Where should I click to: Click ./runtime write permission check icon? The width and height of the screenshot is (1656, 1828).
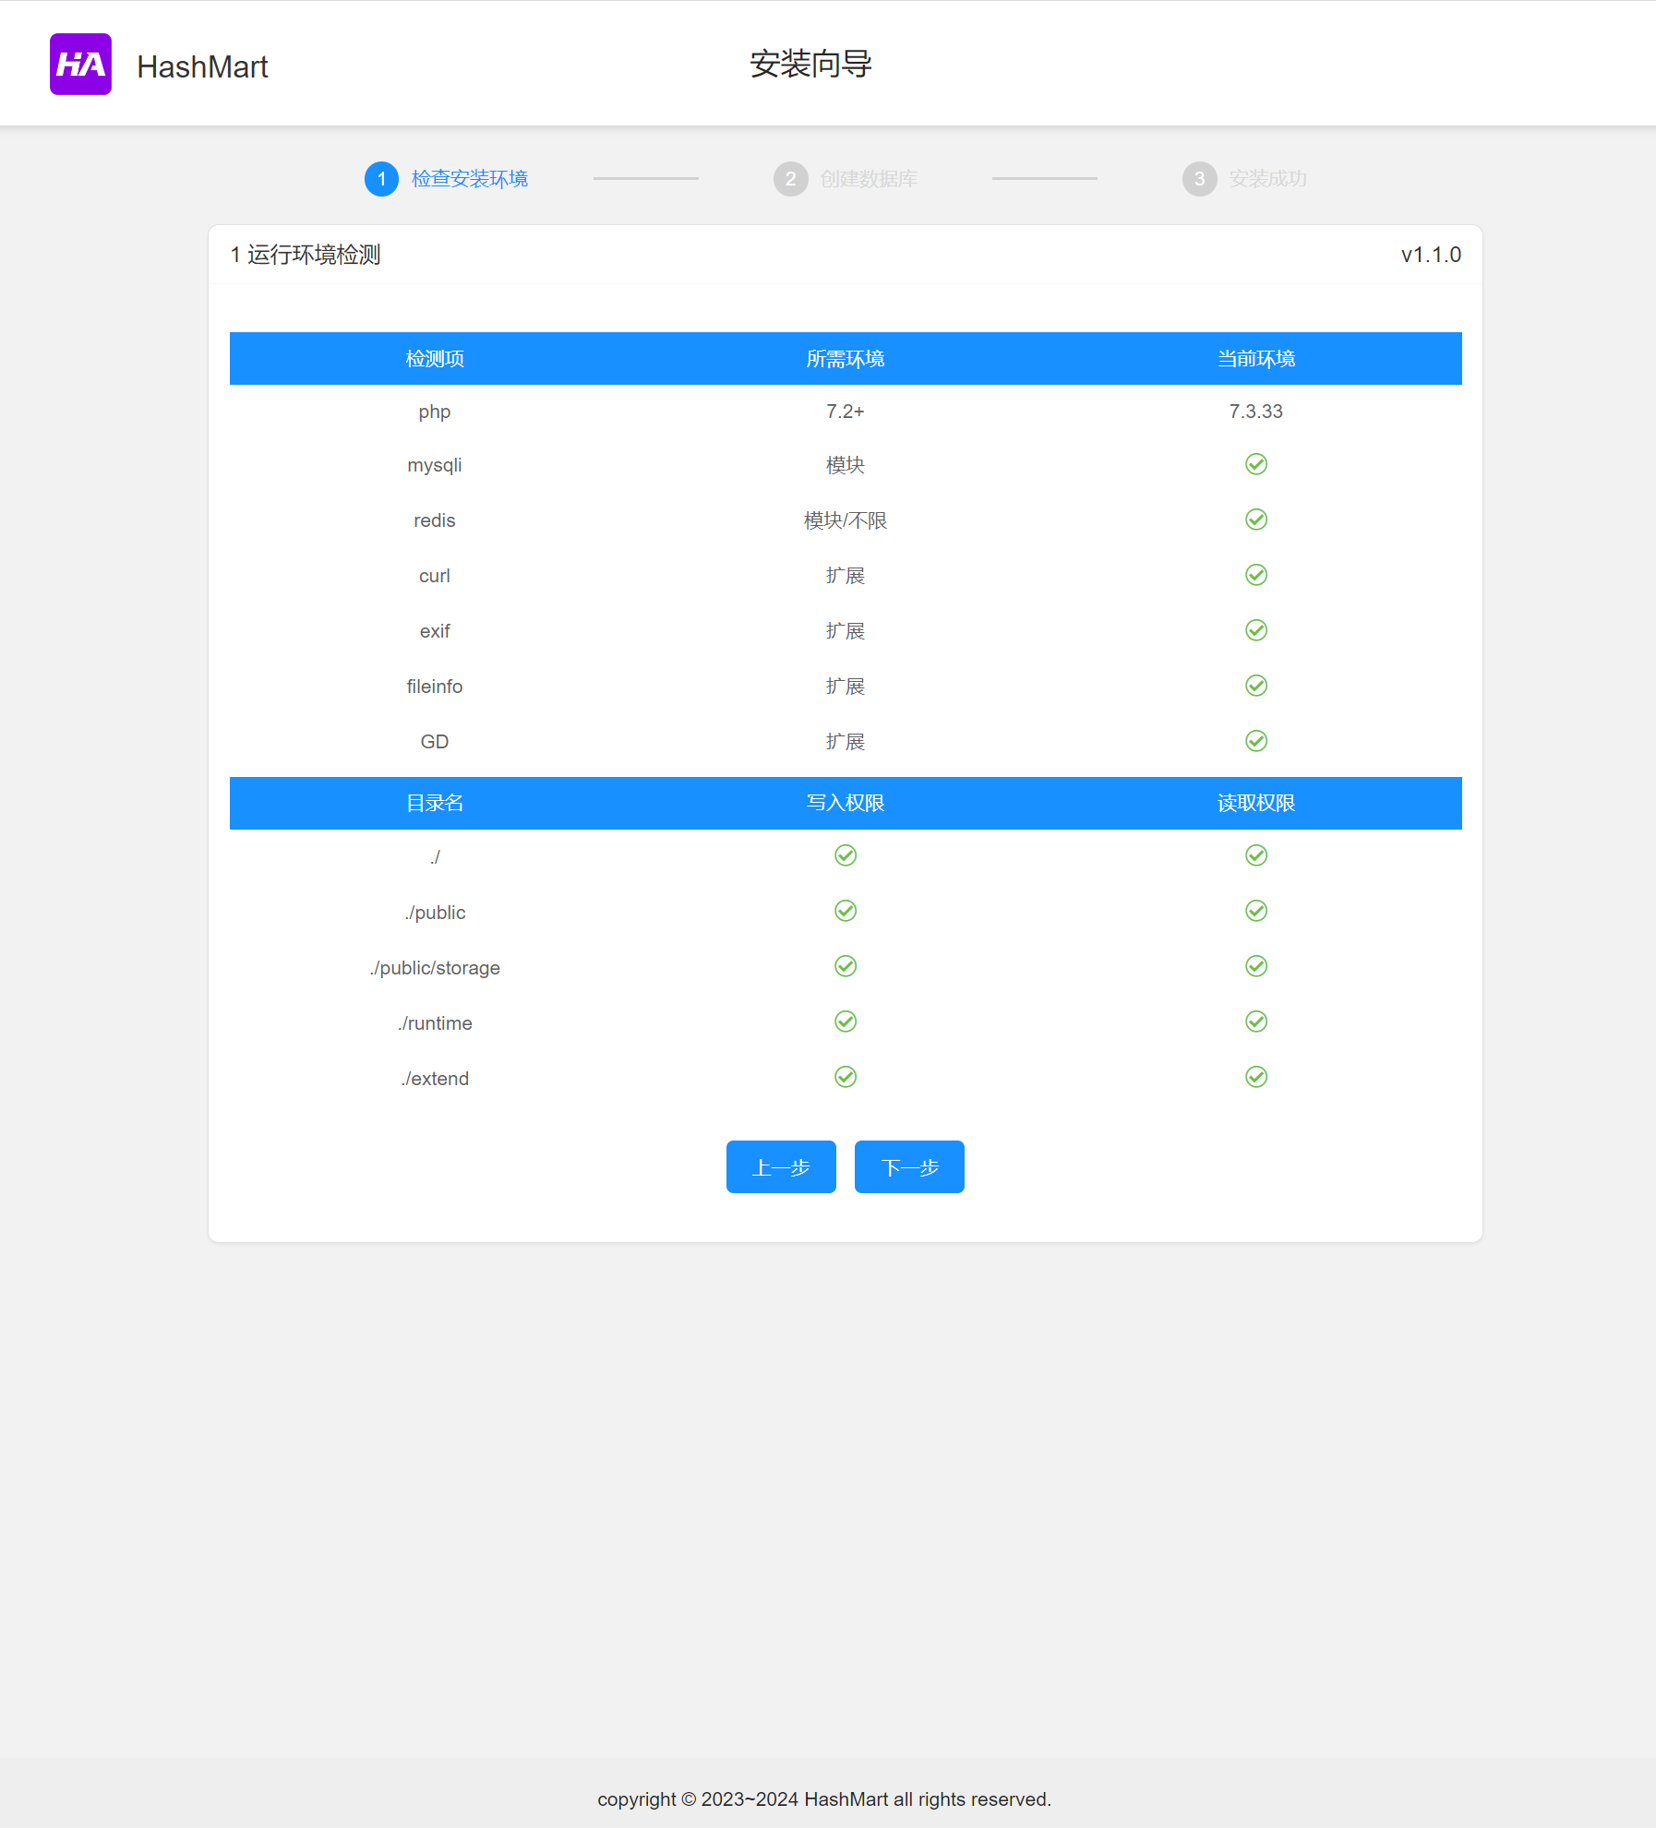[x=846, y=1022]
